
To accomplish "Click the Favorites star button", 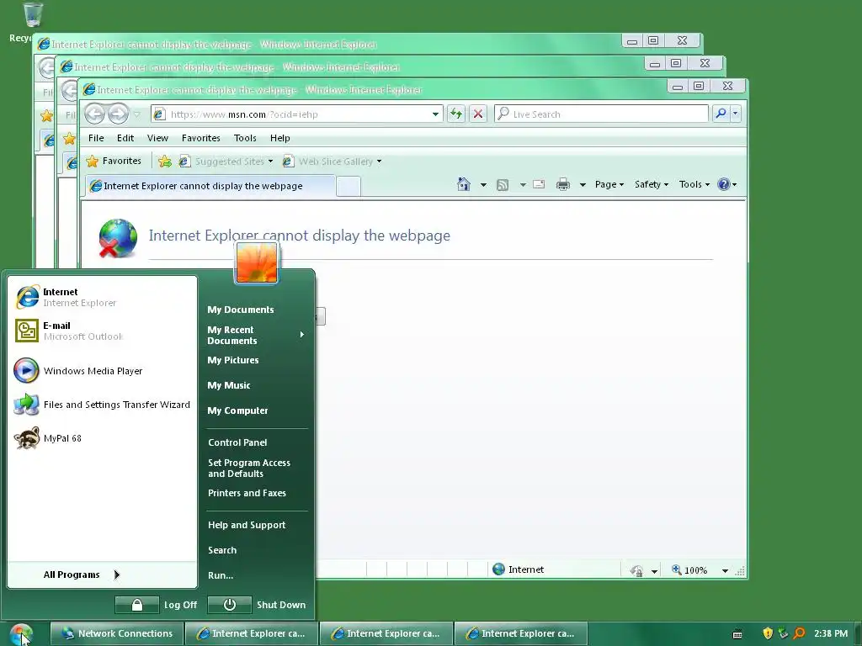I will (114, 161).
